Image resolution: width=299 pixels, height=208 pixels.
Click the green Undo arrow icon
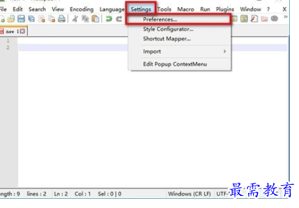[x=109, y=19]
